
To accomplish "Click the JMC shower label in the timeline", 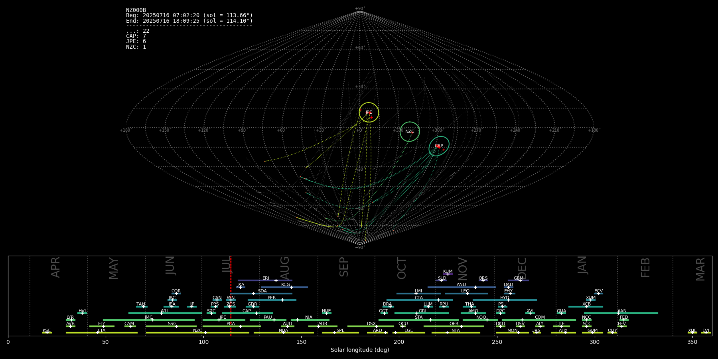I will (148, 318).
